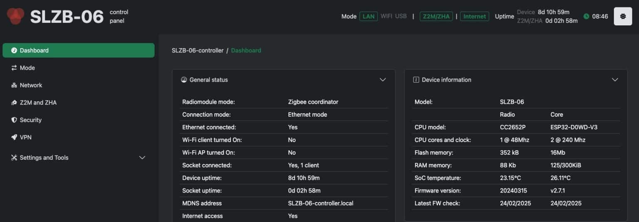Image resolution: width=639 pixels, height=222 pixels.
Task: Click the SLZB-06 title text
Action: [67, 17]
